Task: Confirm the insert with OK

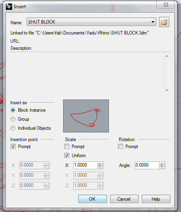Action: (92, 199)
